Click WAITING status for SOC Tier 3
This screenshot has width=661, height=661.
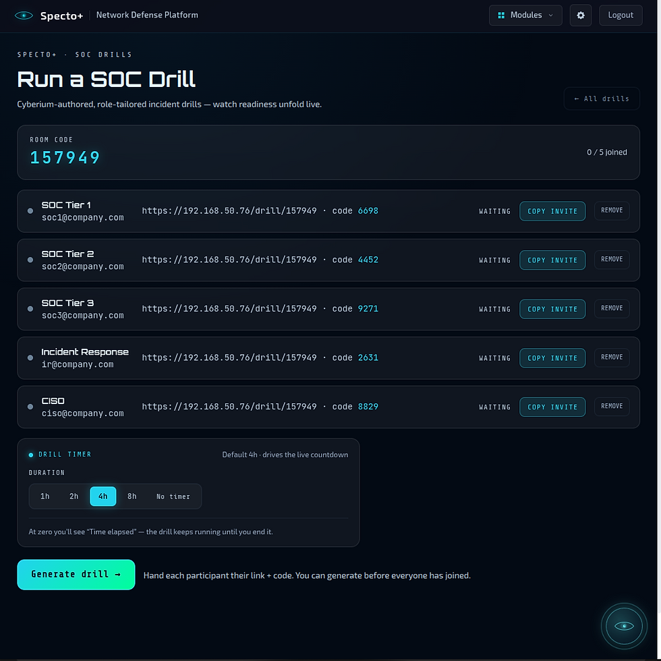tap(494, 309)
